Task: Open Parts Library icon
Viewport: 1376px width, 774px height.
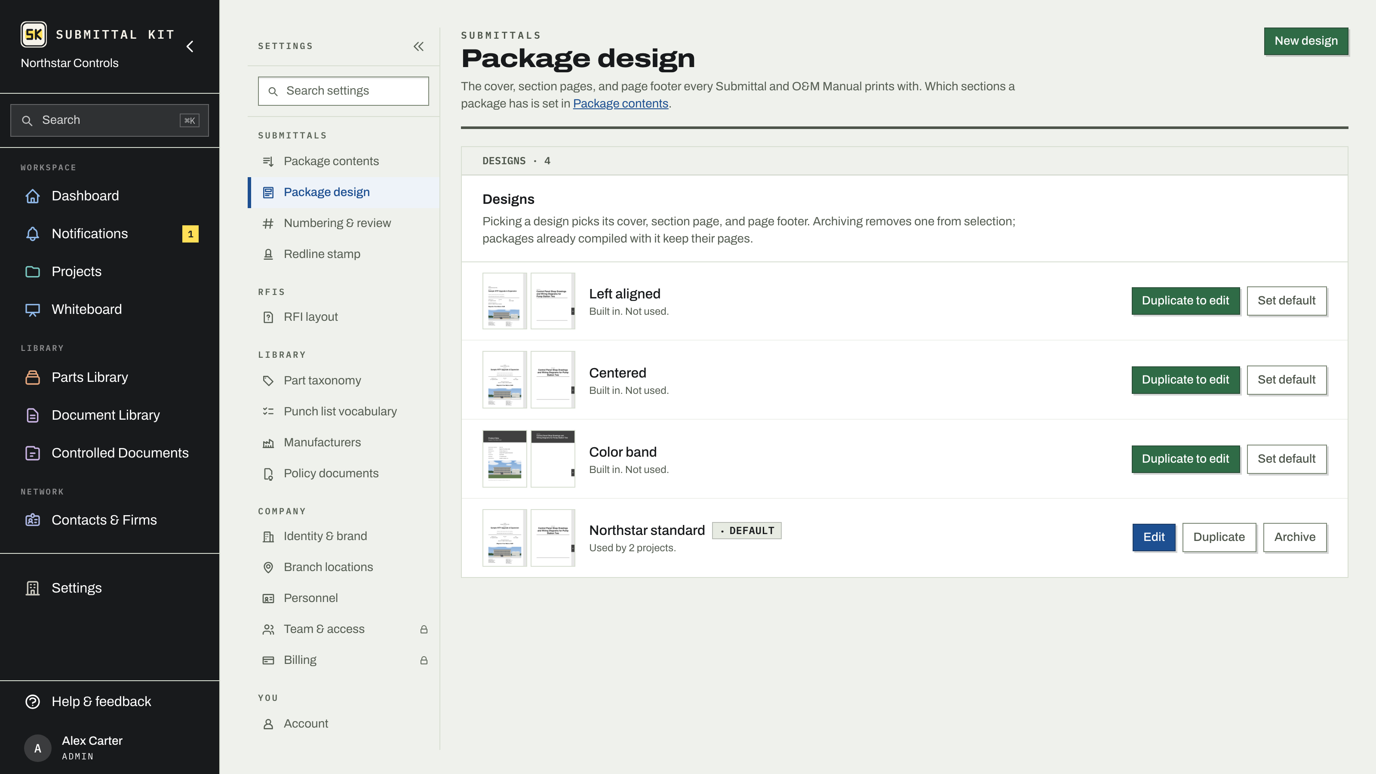Action: point(33,378)
